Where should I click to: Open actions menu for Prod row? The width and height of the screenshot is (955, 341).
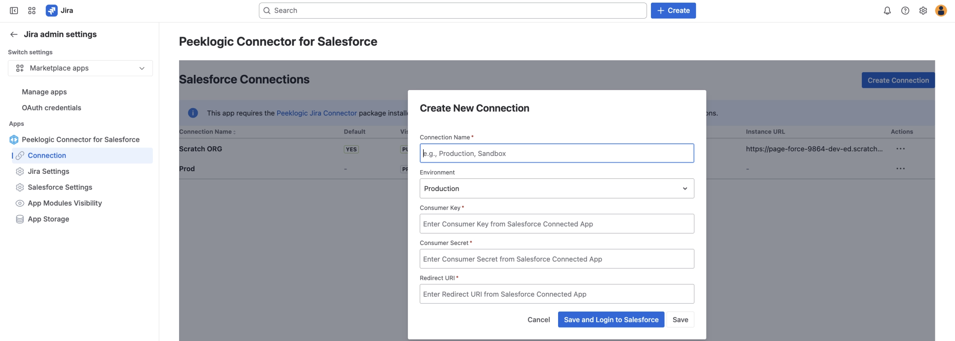[x=901, y=169]
